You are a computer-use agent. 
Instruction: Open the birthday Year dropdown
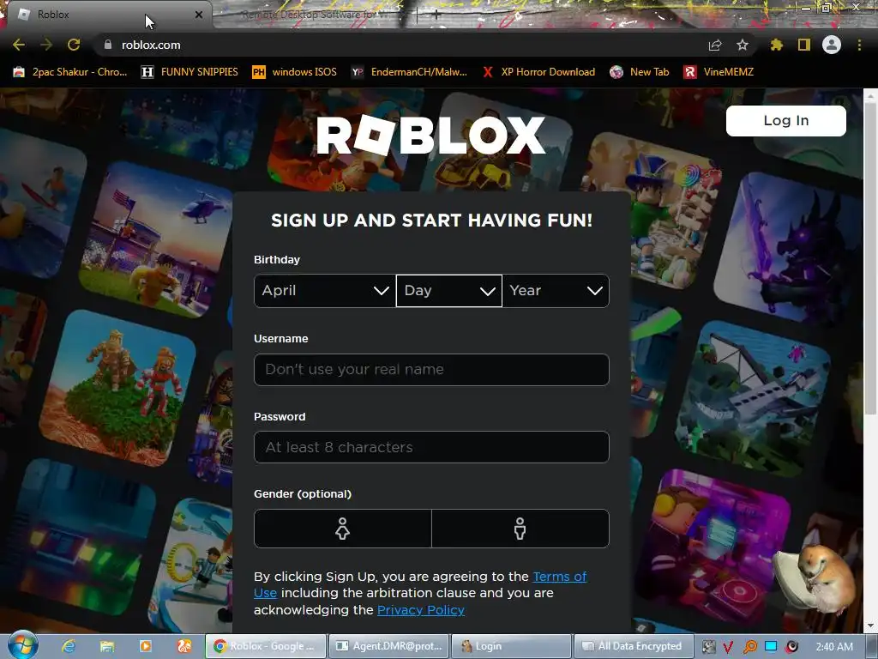pos(556,291)
